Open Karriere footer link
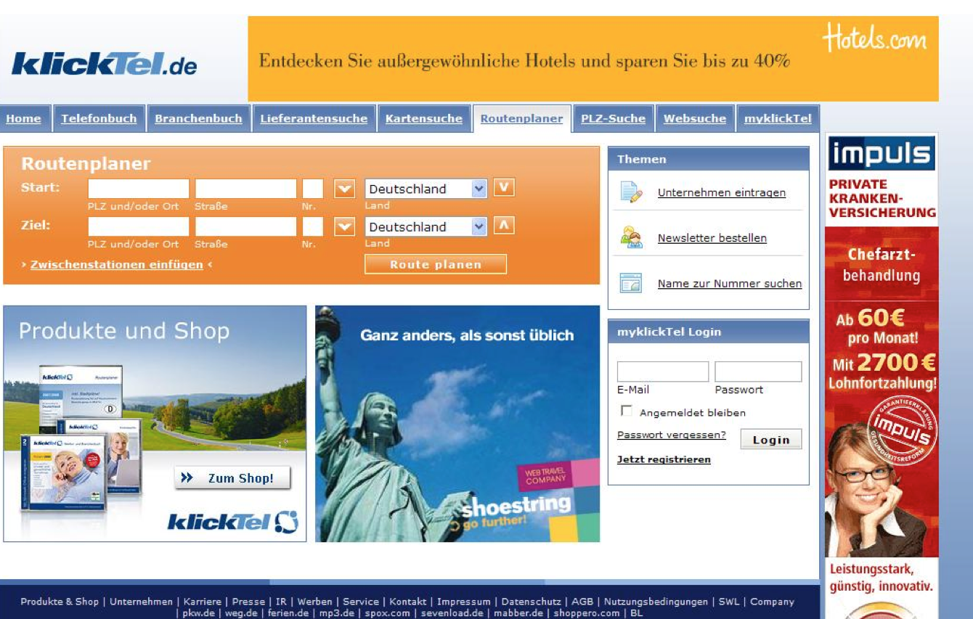This screenshot has width=973, height=619. pyautogui.click(x=204, y=602)
